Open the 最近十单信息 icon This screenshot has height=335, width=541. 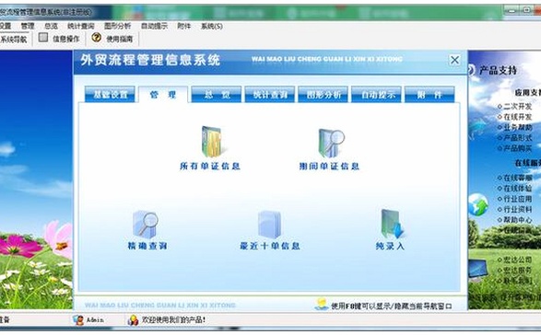(x=269, y=225)
